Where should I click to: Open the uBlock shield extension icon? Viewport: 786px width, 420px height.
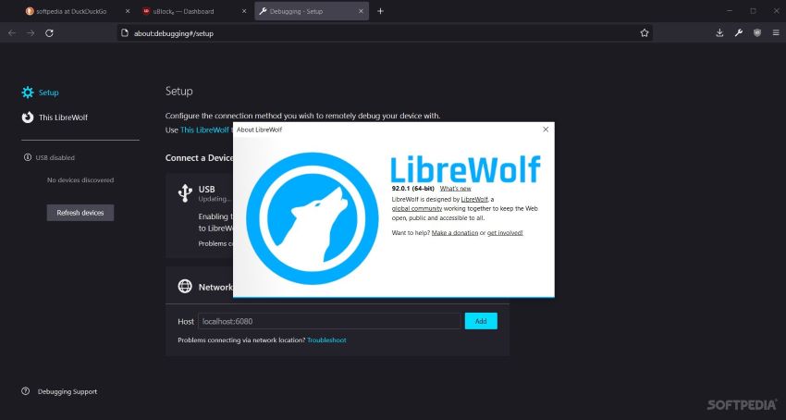(x=757, y=33)
